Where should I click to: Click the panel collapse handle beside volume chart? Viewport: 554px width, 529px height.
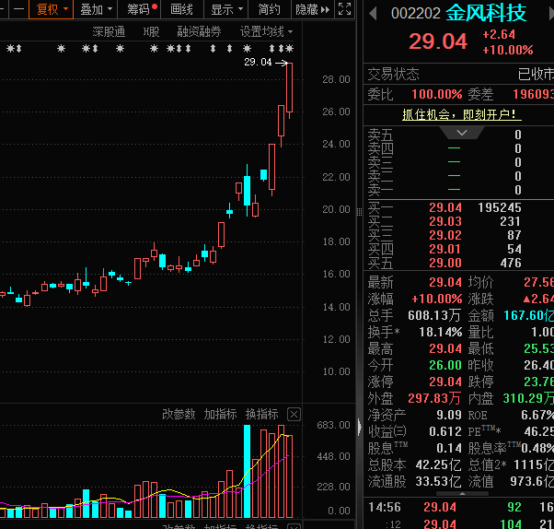pyautogui.click(x=359, y=426)
